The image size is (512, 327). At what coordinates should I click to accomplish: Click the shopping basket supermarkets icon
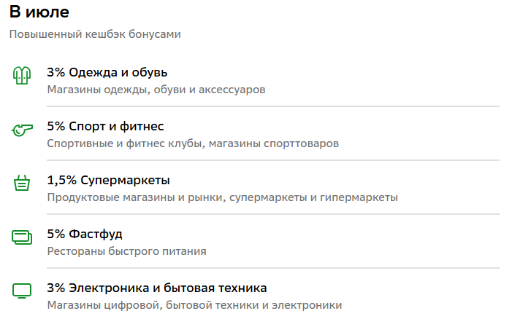coord(22,183)
